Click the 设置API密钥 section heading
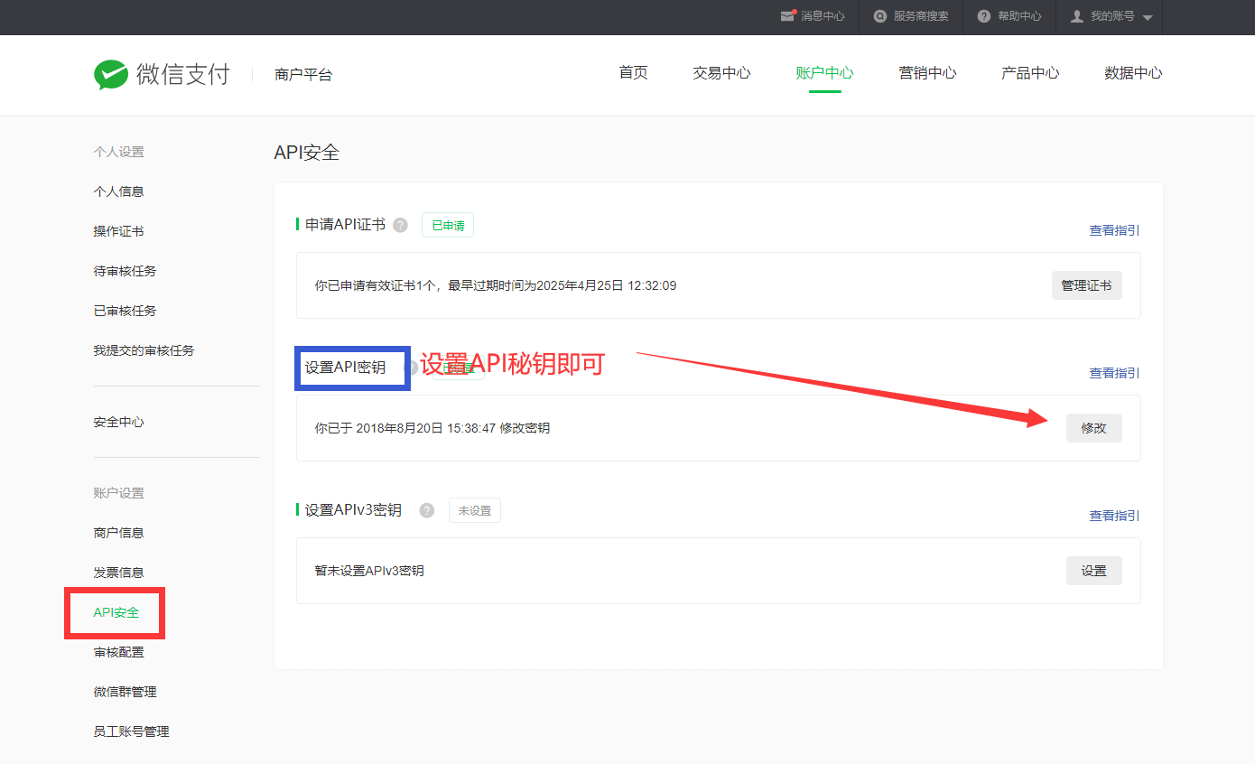Image resolution: width=1255 pixels, height=764 pixels. 345,368
